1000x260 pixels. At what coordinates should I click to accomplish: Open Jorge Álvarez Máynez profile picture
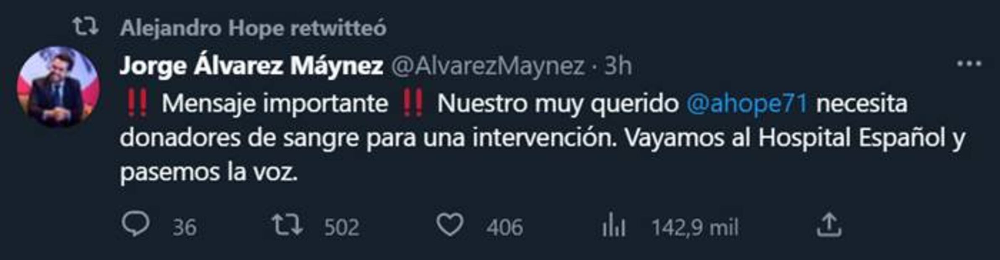point(58,87)
